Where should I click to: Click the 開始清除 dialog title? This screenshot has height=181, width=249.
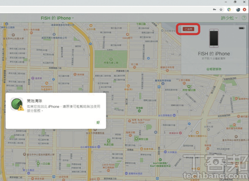pyautogui.click(x=34, y=101)
